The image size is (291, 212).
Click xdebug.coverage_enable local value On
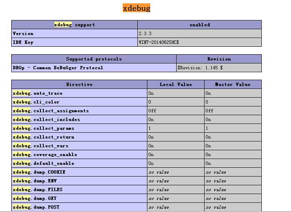click(176, 155)
